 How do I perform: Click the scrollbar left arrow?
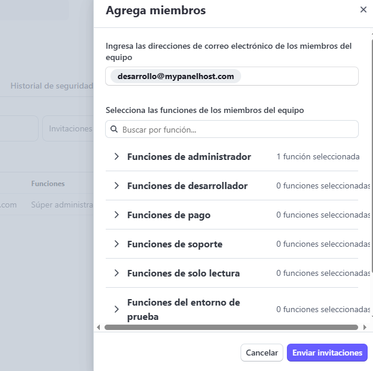pyautogui.click(x=99, y=328)
